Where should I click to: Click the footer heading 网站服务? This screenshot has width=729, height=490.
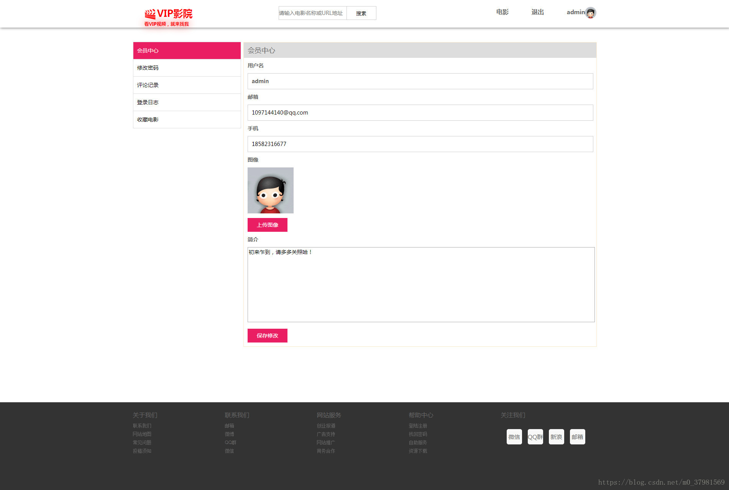click(x=329, y=415)
